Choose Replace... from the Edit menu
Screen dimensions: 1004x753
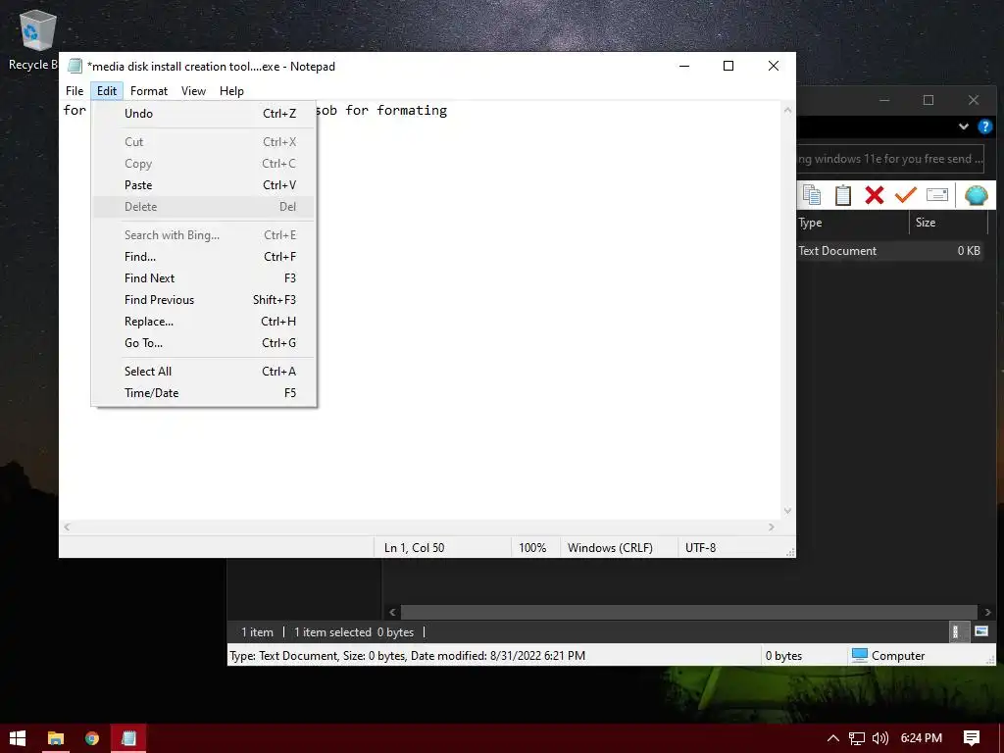[x=204, y=322]
